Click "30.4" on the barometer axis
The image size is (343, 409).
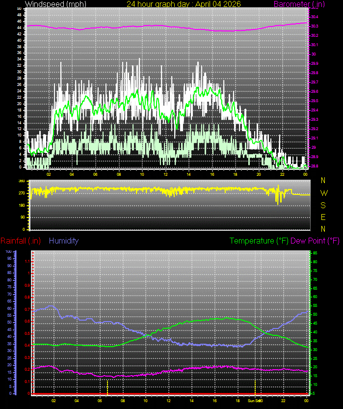point(315,17)
